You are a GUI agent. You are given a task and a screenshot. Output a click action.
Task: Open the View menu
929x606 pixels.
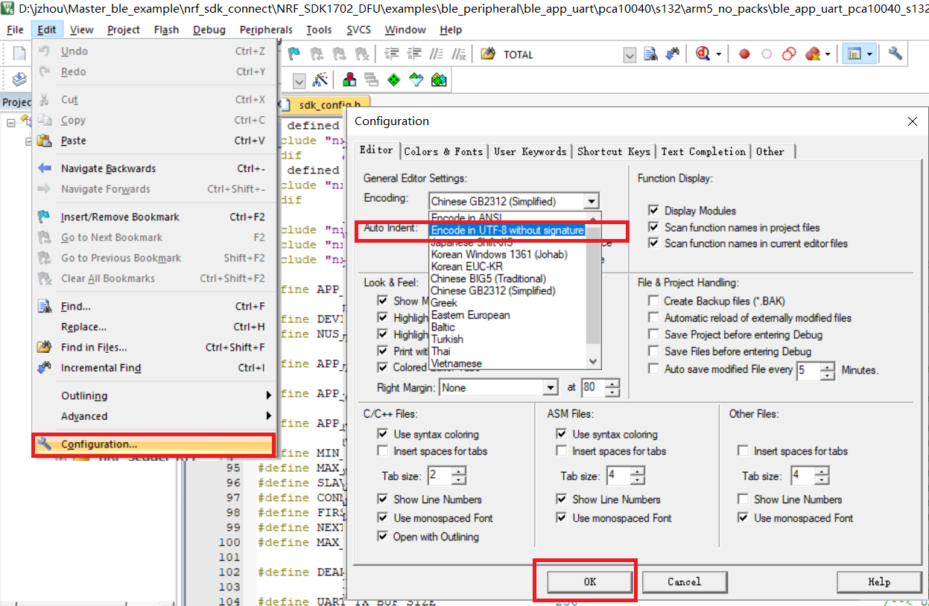(81, 30)
